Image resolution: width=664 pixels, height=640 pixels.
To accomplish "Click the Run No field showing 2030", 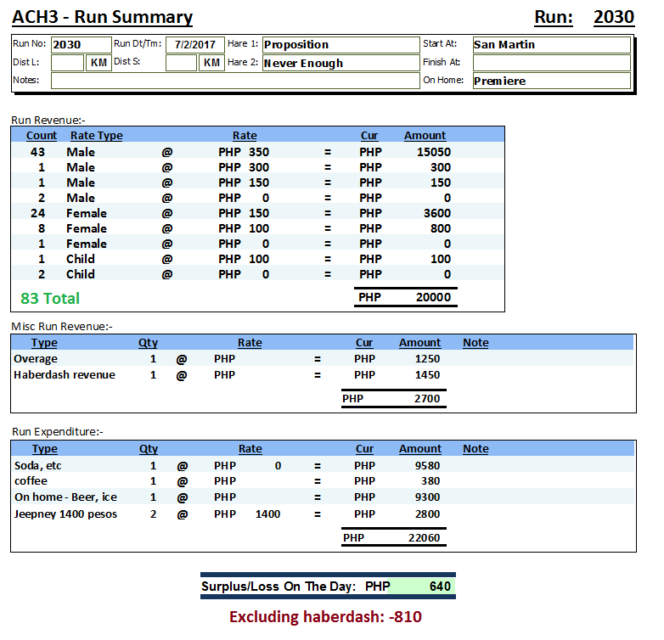I will 81,45.
